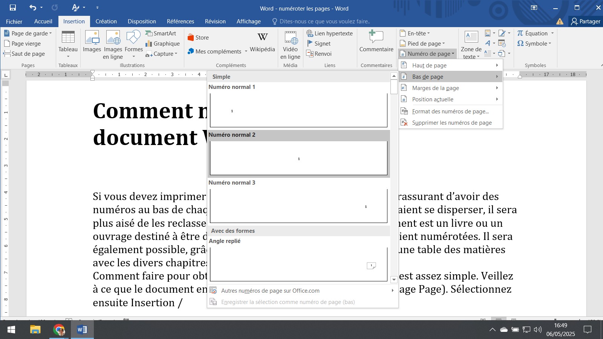Choose Position actuelle submenu
The image size is (603, 339).
451,99
